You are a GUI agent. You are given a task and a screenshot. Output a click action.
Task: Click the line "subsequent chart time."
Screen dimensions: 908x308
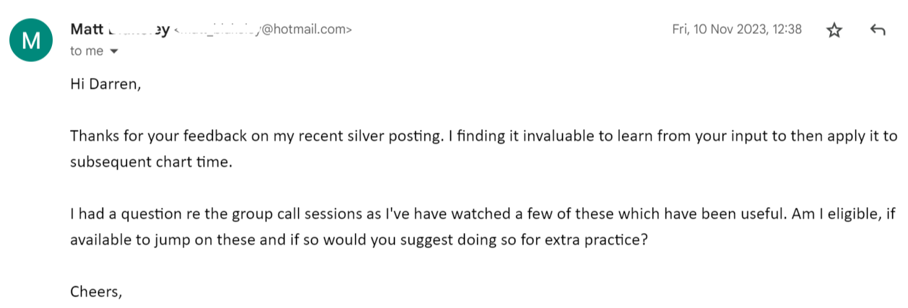point(152,162)
